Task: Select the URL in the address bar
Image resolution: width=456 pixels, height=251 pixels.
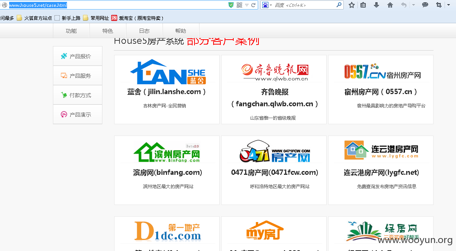Action: 38,5
